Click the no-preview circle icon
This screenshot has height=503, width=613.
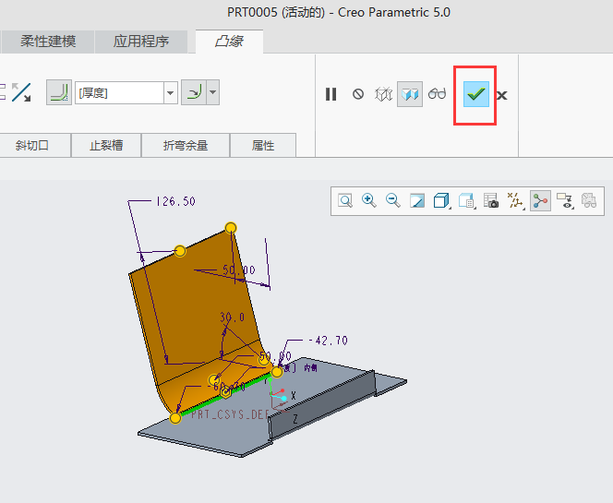click(x=358, y=94)
